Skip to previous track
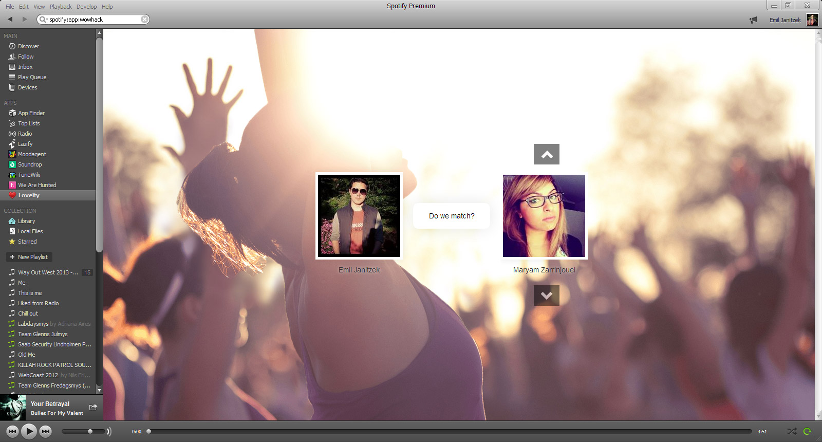This screenshot has height=442, width=822. pos(12,431)
